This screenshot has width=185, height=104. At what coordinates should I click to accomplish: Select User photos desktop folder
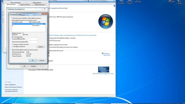click(x=138, y=1)
